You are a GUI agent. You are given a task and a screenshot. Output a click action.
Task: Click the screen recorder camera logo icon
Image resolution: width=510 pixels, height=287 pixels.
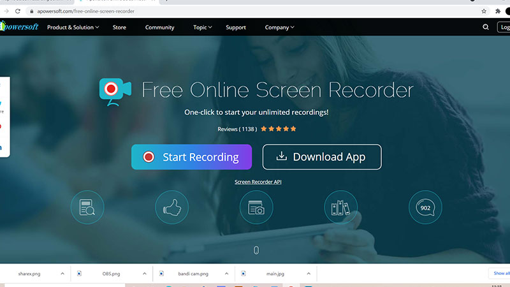click(115, 92)
